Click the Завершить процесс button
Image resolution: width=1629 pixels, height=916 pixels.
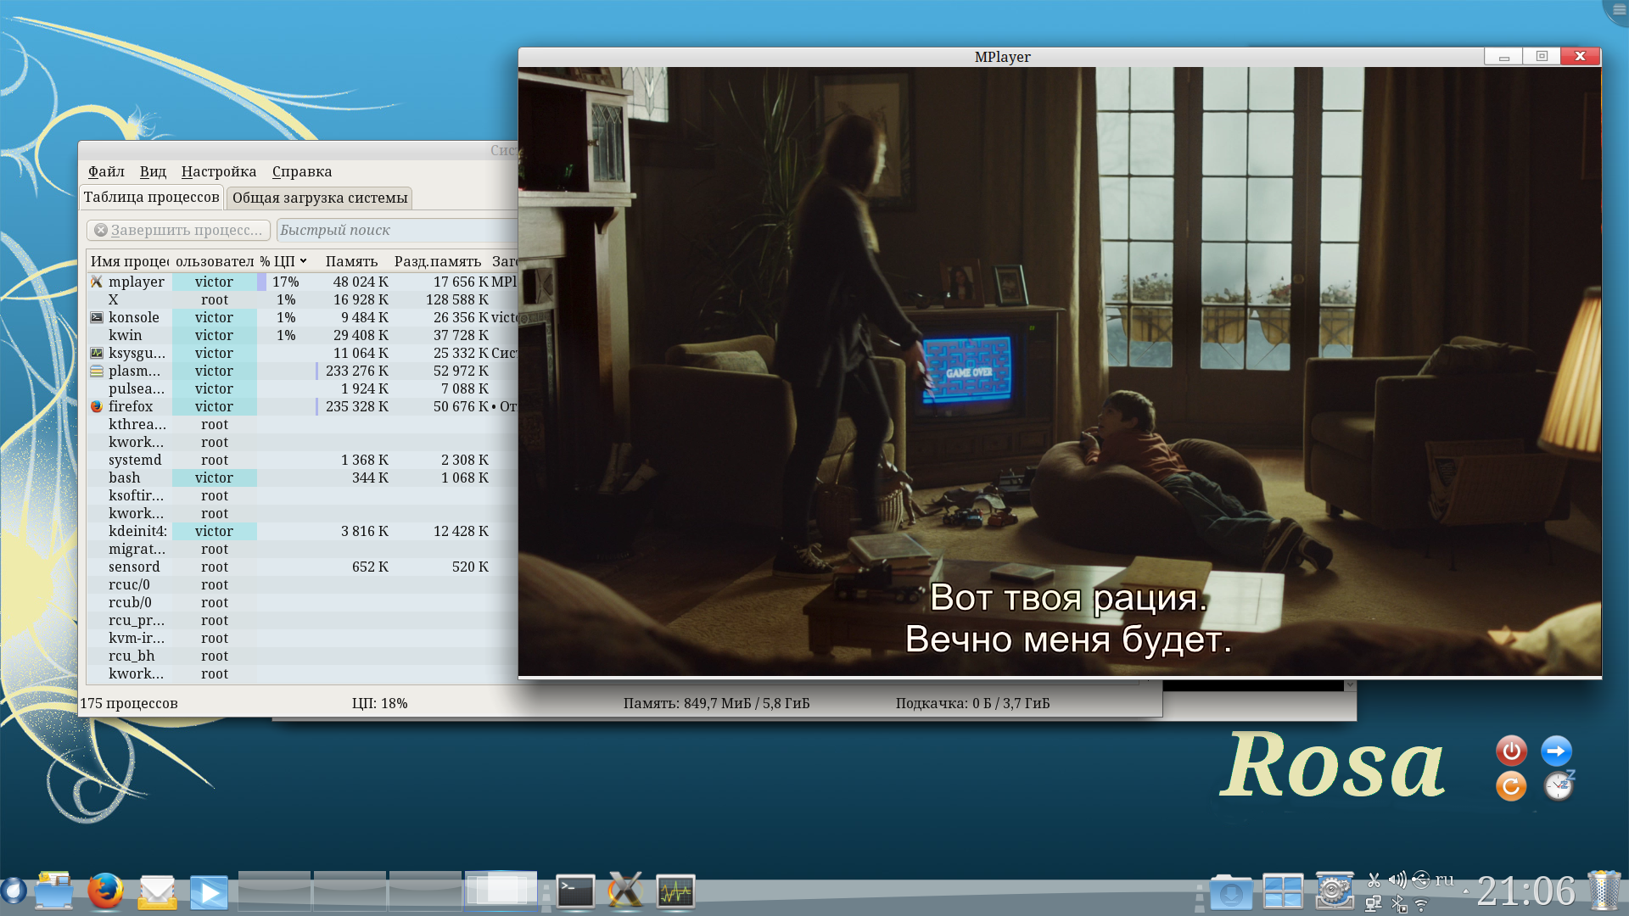(x=178, y=230)
